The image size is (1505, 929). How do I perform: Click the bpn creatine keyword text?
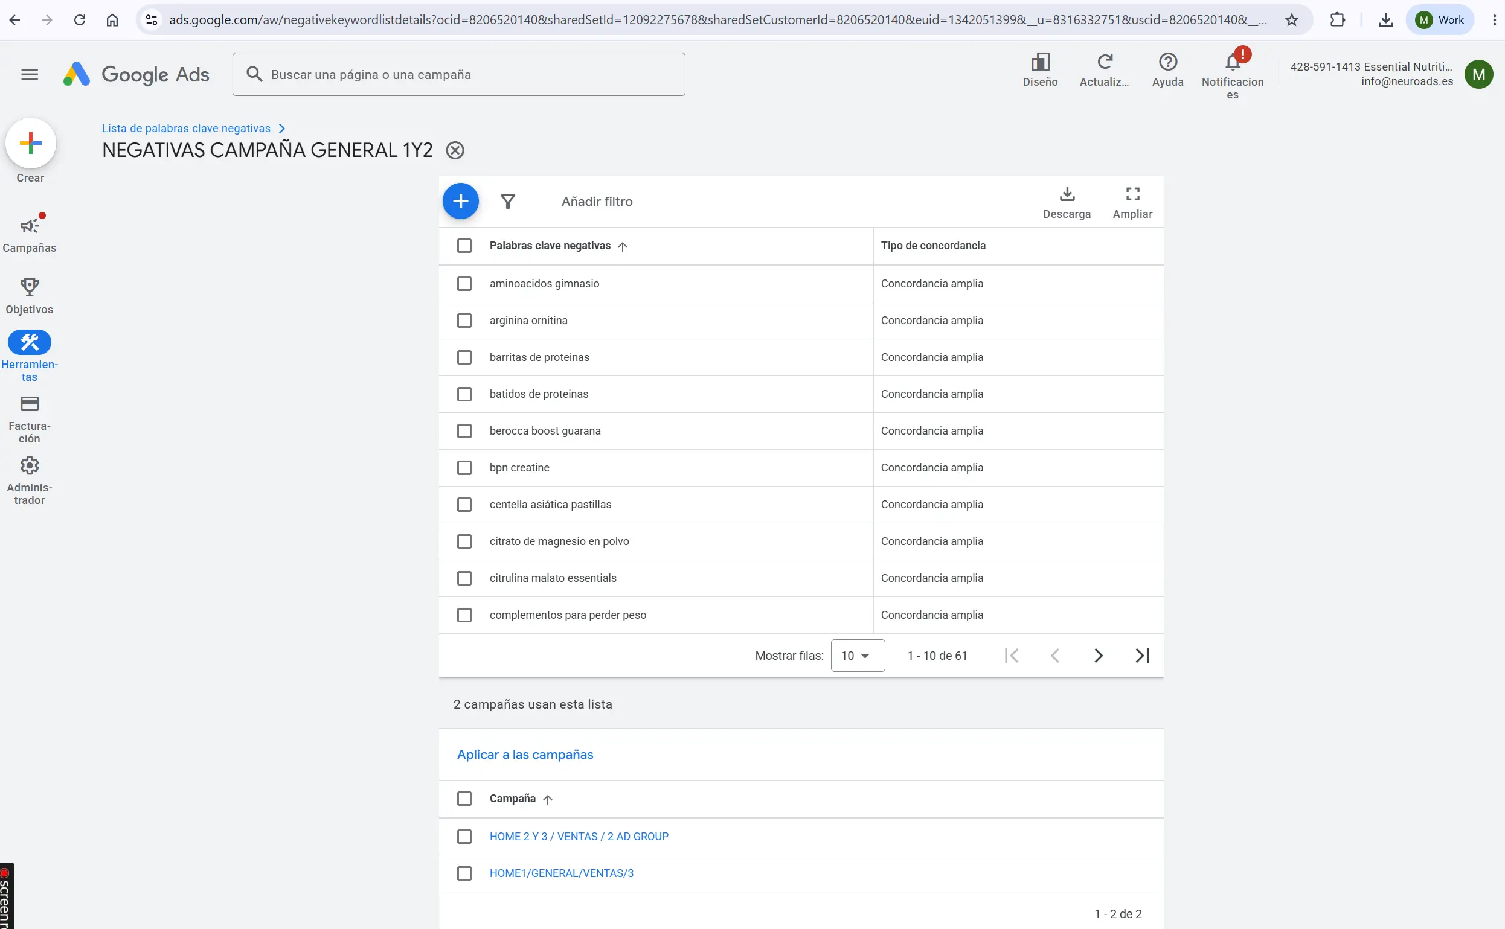pyautogui.click(x=519, y=468)
